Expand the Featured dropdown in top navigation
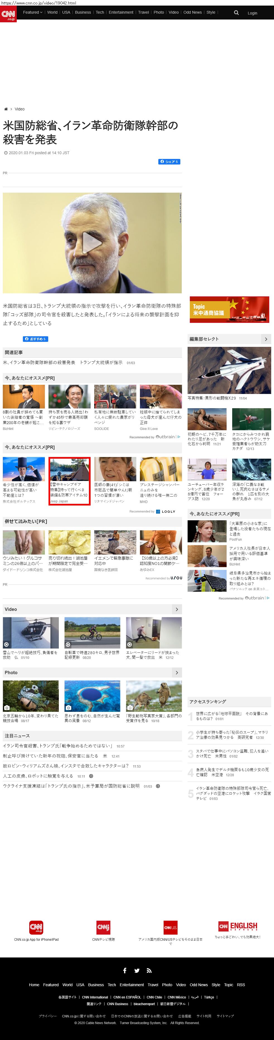274x1040 pixels. coord(32,13)
